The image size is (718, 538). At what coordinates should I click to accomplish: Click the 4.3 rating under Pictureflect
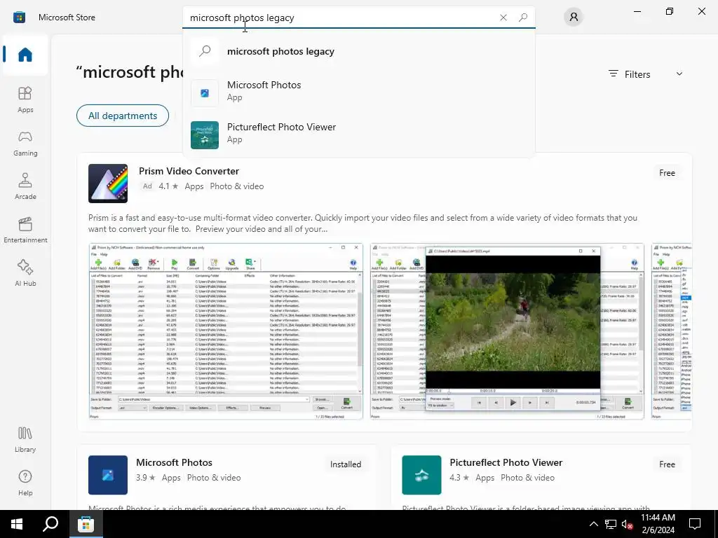[459, 478]
